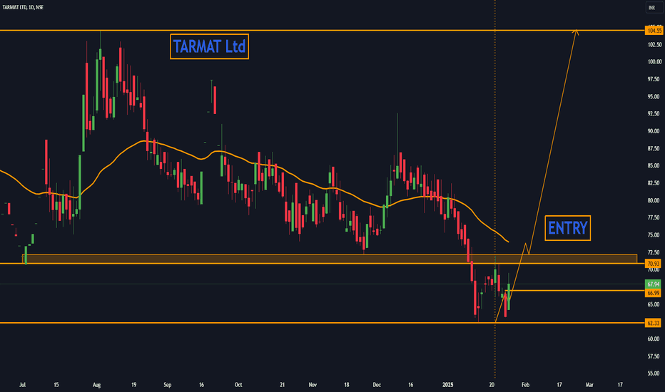The height and width of the screenshot is (392, 665).
Task: Click the 65.00 price scale tick
Action: point(654,304)
